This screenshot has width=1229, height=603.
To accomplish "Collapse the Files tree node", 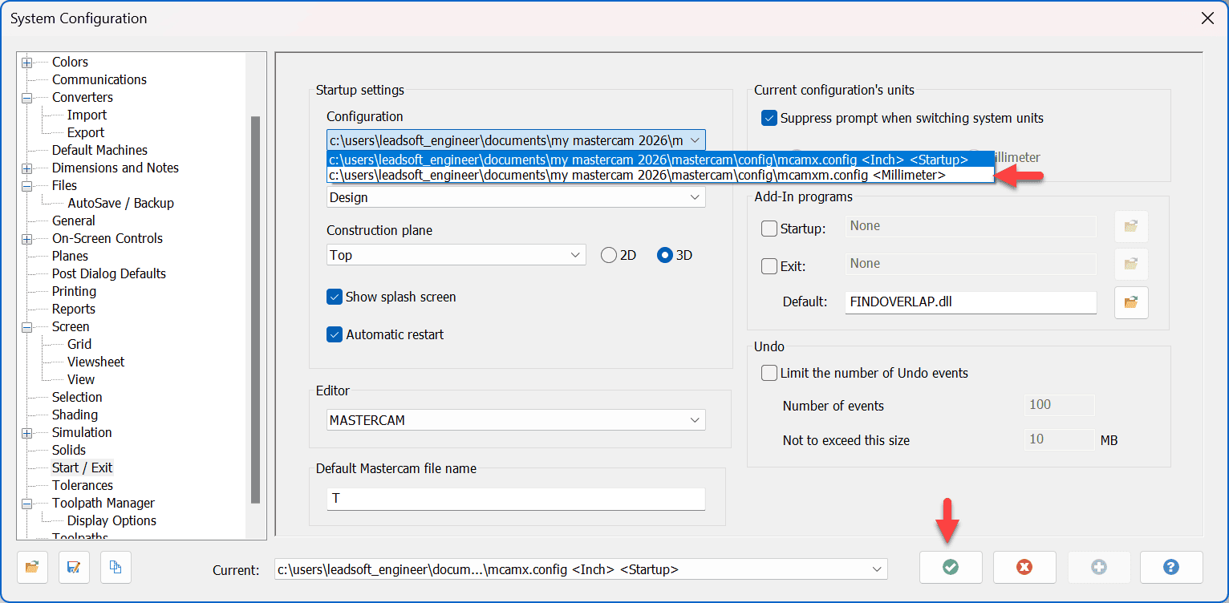I will (26, 185).
